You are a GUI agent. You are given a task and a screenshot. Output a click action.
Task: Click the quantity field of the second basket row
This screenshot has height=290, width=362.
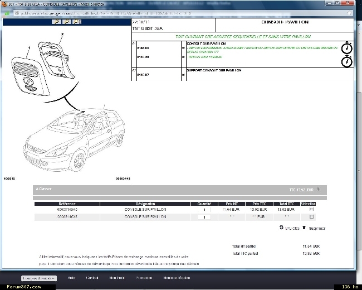point(204,217)
